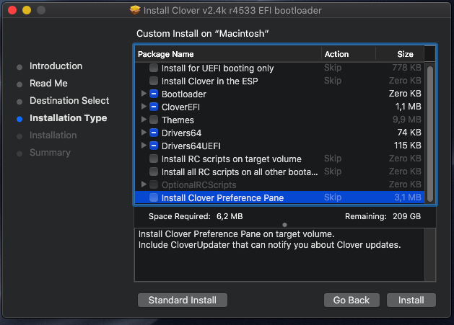Select the CloverEFI row label

(x=180, y=107)
